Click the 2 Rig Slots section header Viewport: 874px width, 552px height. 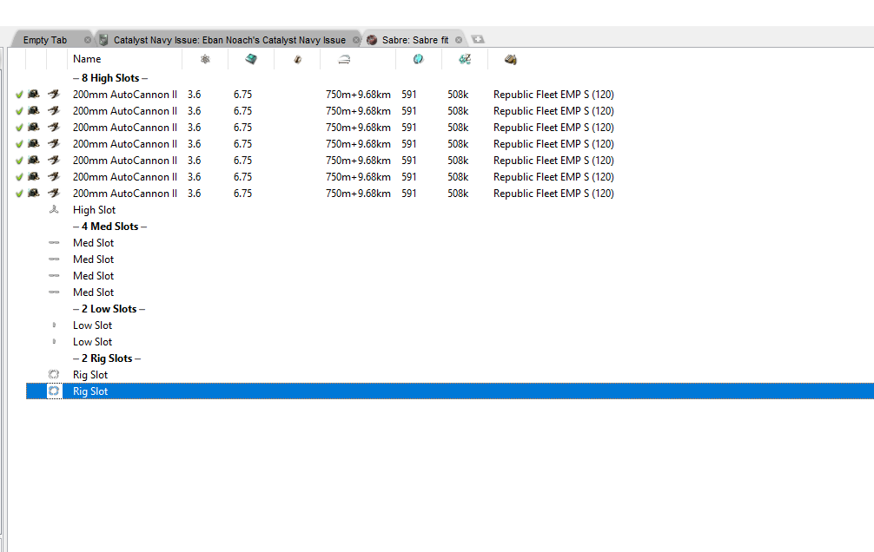pos(107,358)
